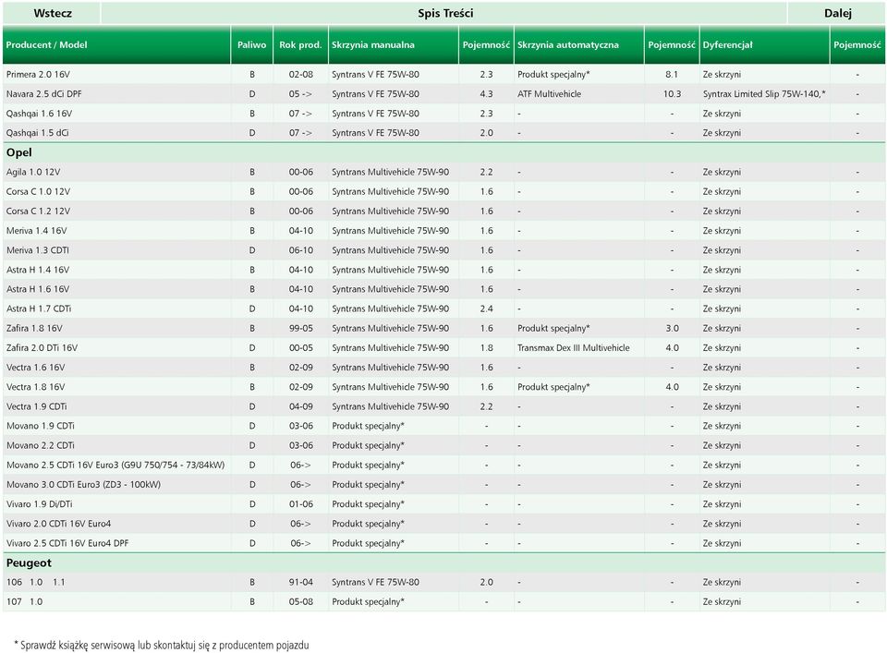
Task: Select Vivaro 2.5 CDTi 16V Euro4 DPF model
Action: 67,543
